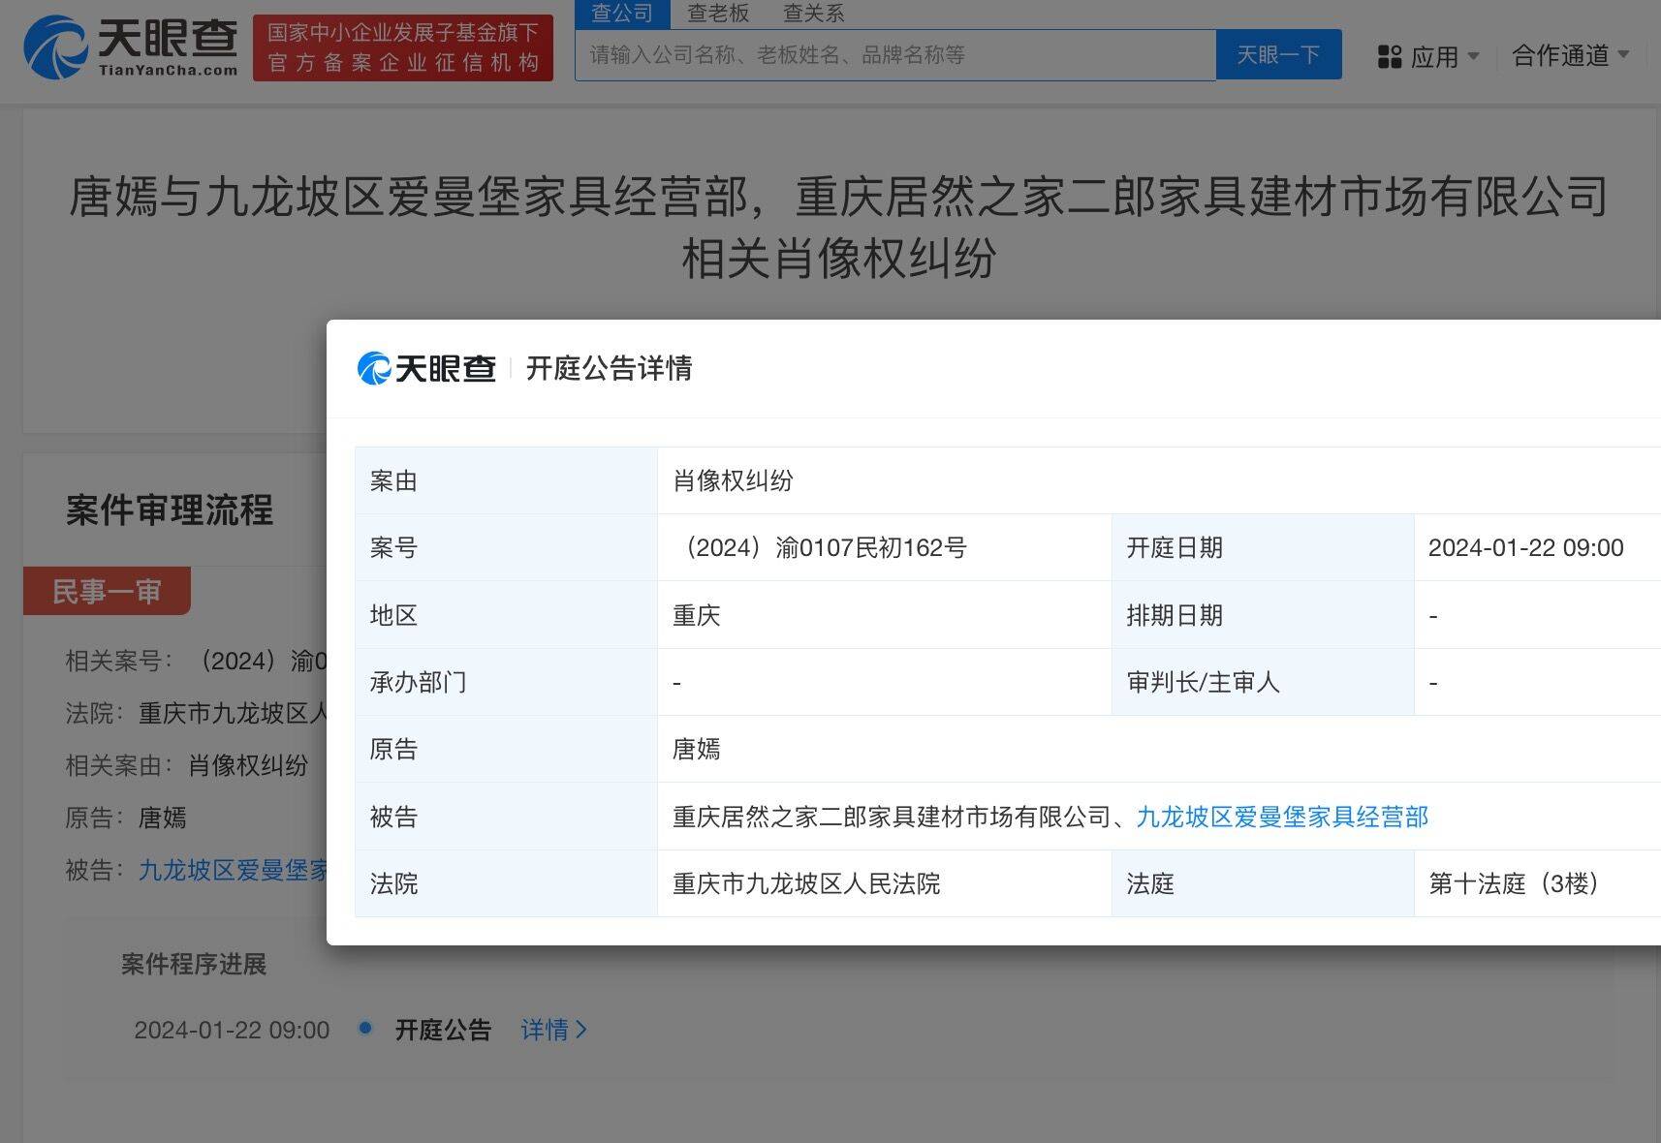Click the 应用 menu label

coord(1434,57)
